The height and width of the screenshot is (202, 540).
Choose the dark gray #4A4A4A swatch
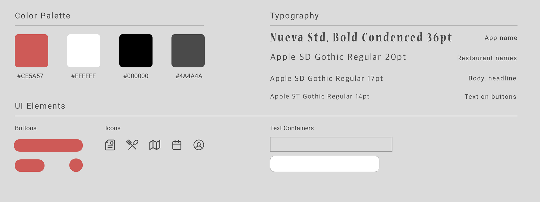[188, 51]
